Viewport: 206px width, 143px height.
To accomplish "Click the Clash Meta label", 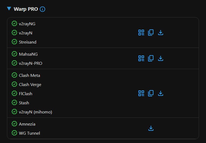I will (x=29, y=76).
